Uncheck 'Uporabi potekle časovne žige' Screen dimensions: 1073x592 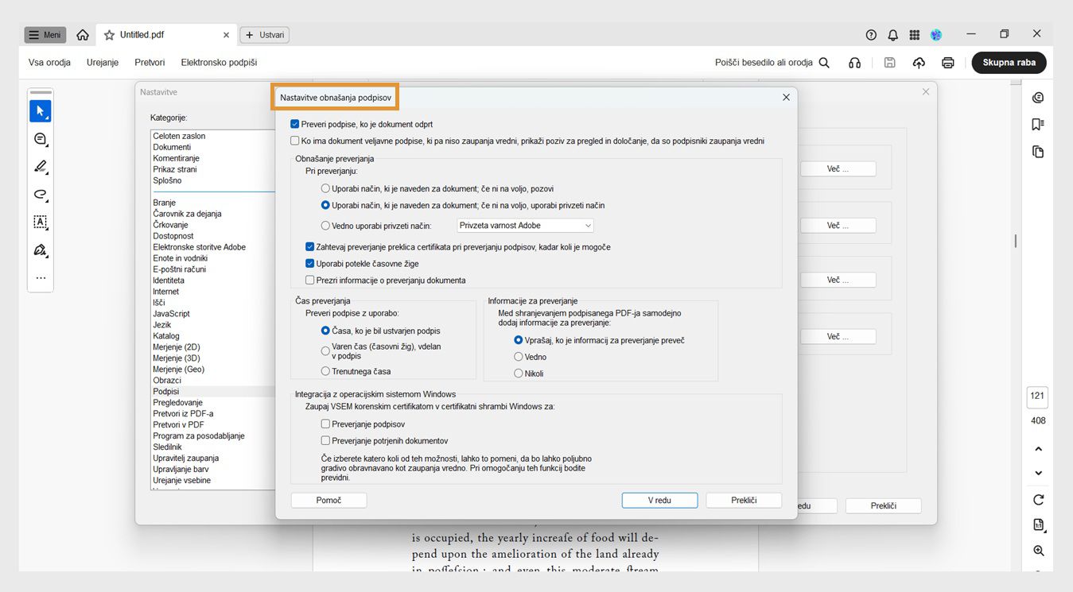pos(310,264)
